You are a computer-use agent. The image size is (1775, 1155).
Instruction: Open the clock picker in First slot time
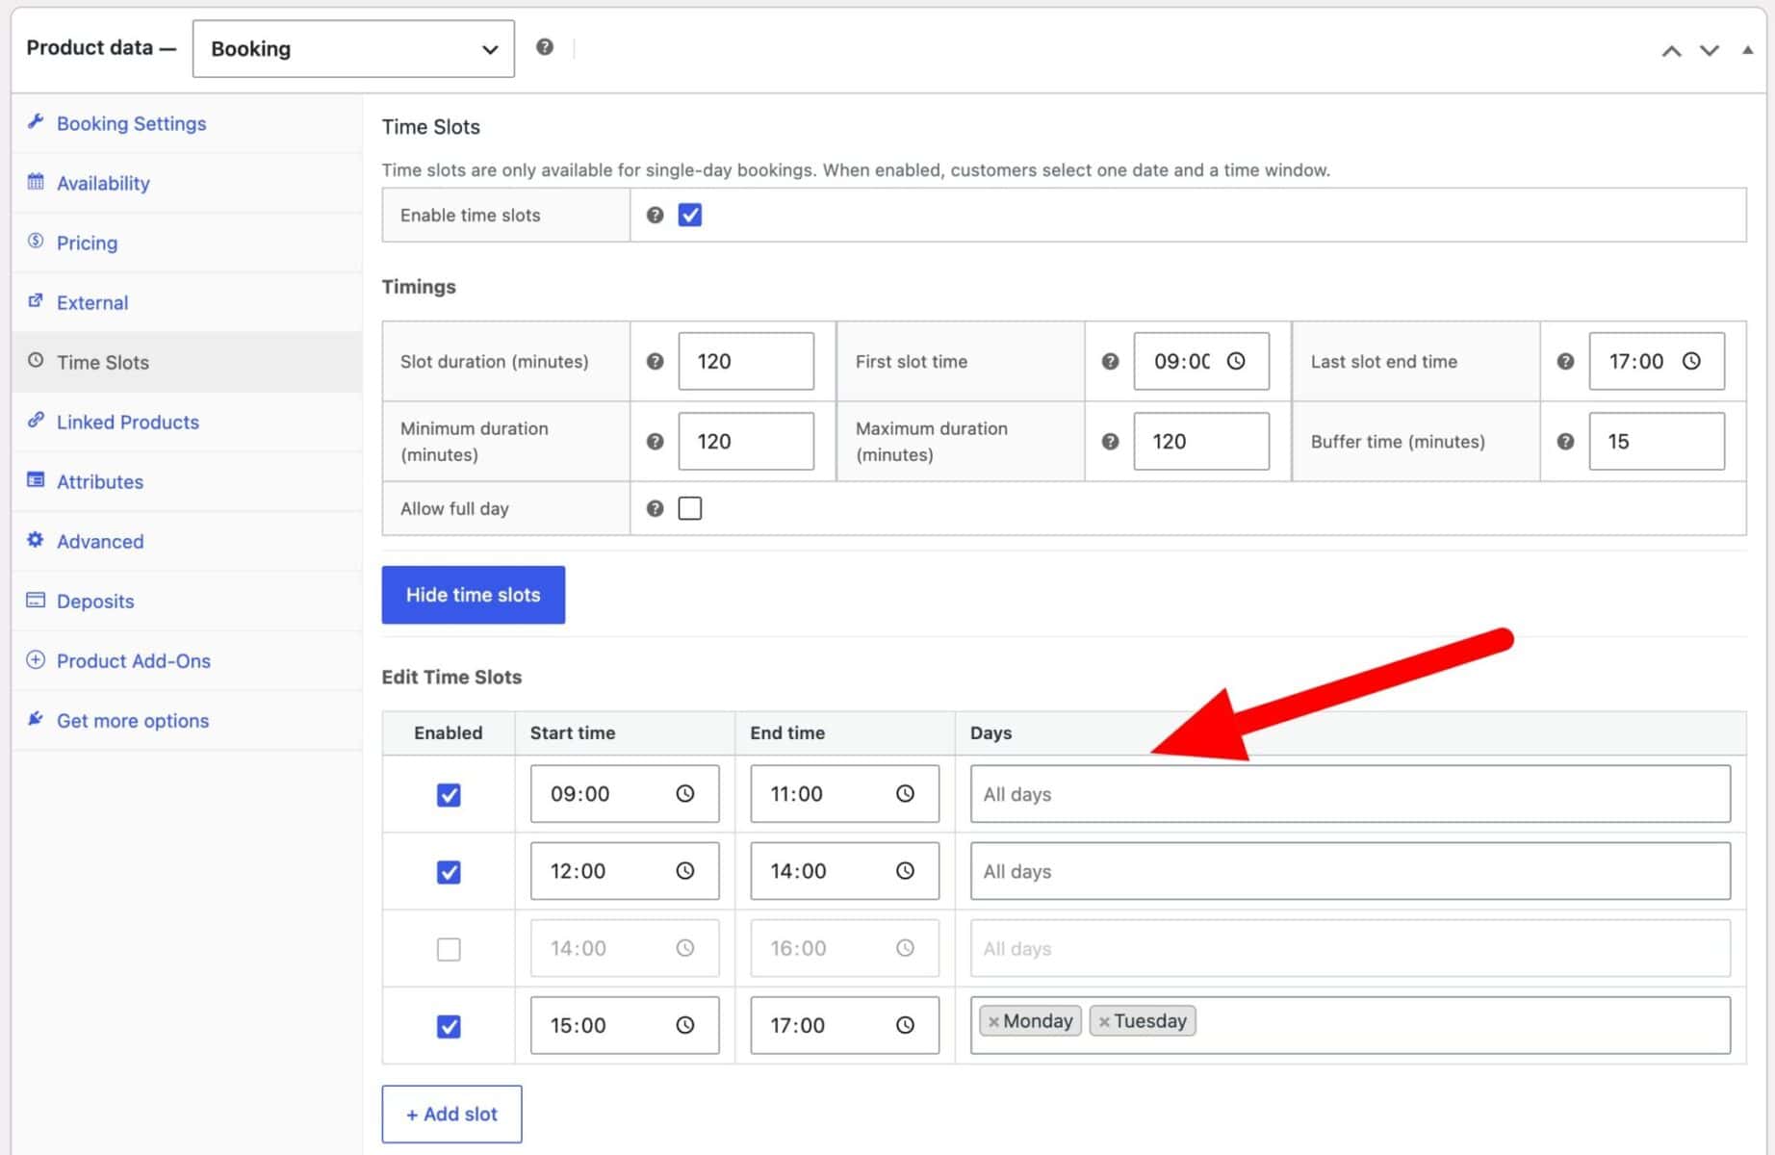[1236, 361]
